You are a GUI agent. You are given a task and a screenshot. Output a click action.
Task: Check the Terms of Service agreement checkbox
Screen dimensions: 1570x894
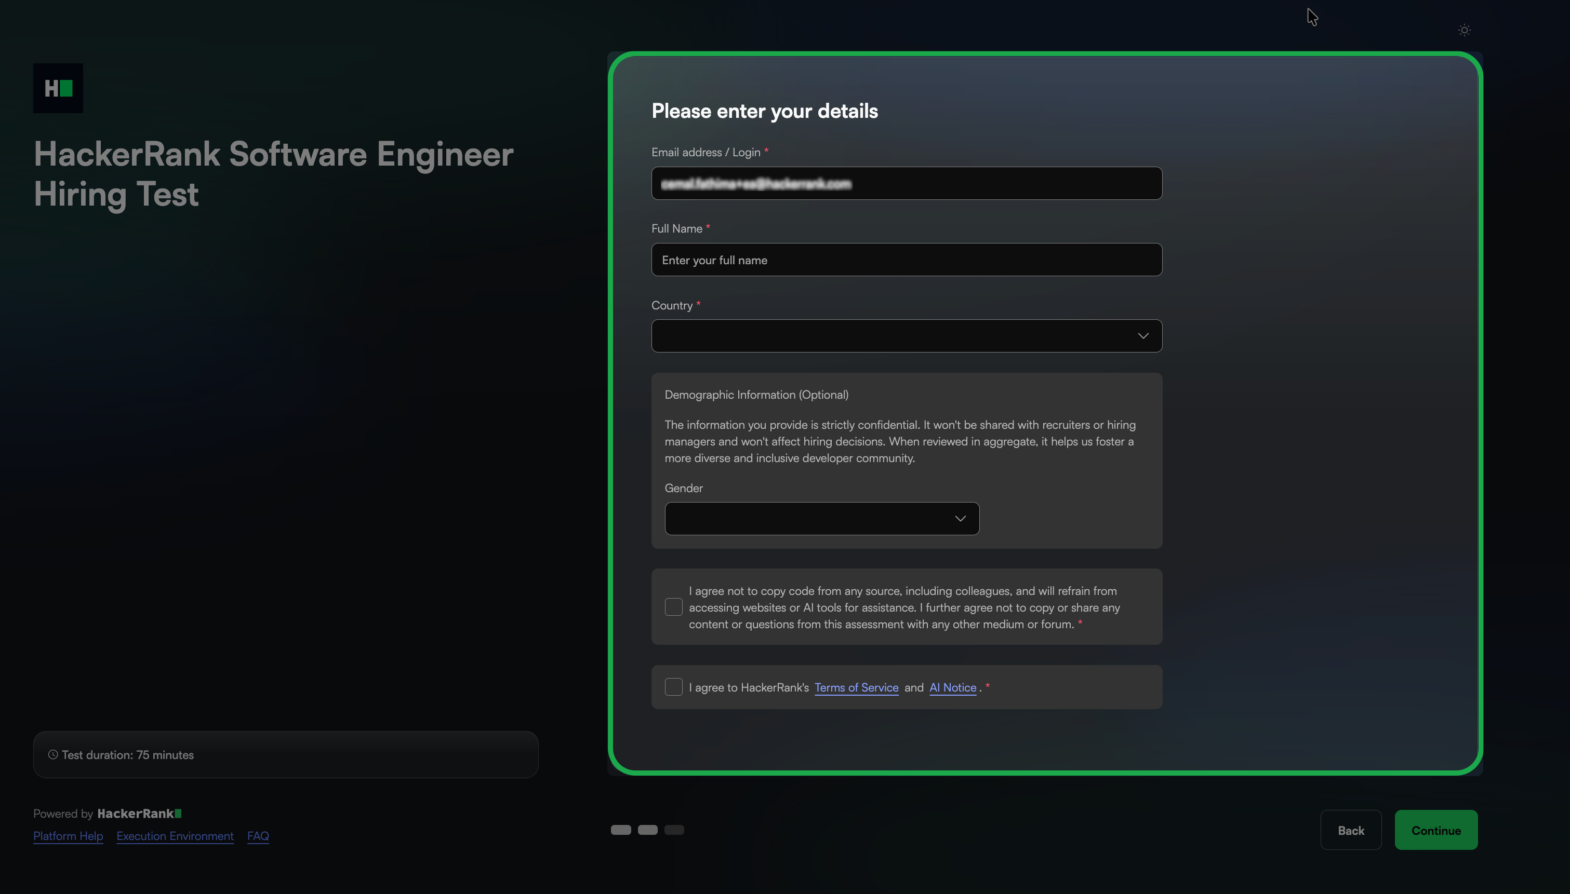coord(673,687)
